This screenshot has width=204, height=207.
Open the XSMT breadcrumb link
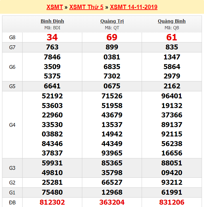55,7
